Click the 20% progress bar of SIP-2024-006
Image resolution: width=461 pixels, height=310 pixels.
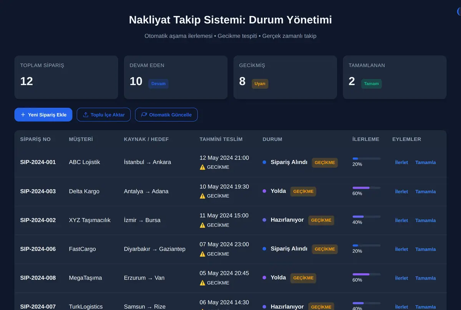[x=366, y=245]
